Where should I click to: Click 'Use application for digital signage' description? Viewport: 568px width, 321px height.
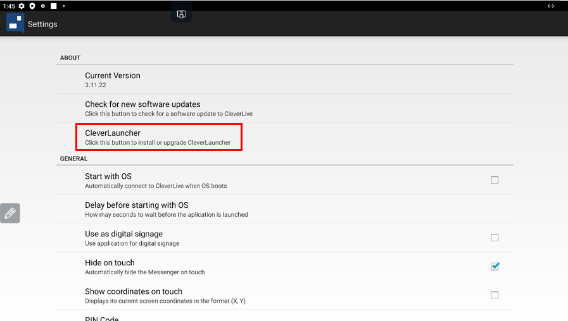tap(132, 243)
